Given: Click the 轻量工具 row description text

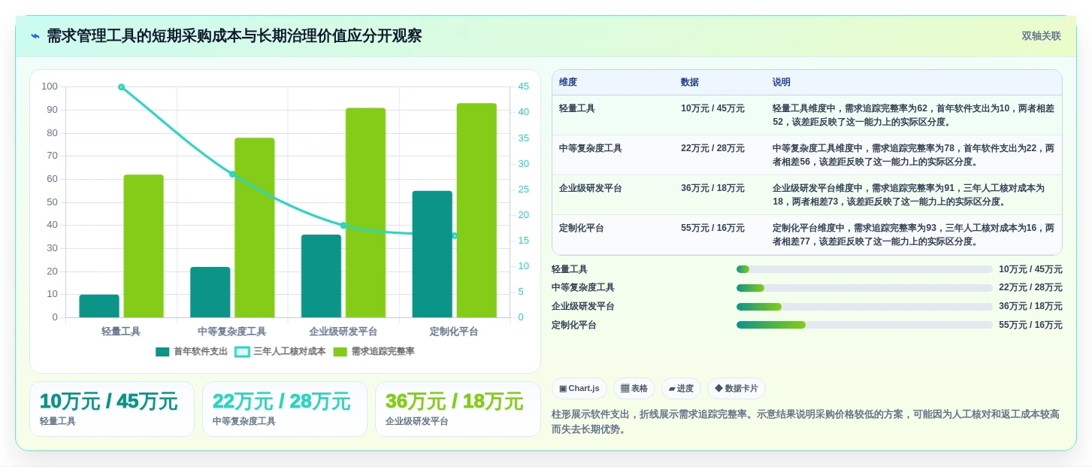Looking at the screenshot, I should point(913,115).
